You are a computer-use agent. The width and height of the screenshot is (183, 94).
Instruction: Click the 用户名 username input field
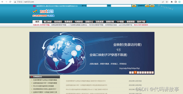point(97,6)
